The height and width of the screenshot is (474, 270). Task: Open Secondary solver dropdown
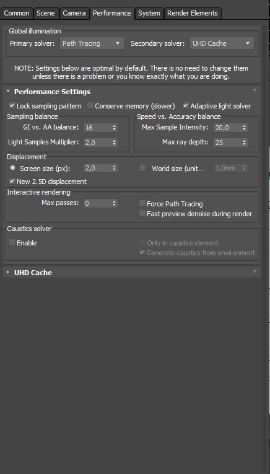pyautogui.click(x=222, y=43)
